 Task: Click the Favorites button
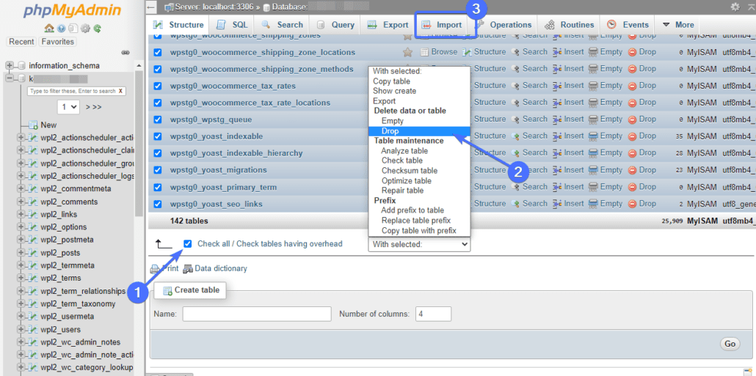[x=57, y=42]
